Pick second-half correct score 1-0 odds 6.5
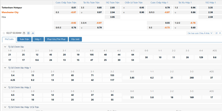This screenshot has height=111, width=222. [x=13, y=95]
